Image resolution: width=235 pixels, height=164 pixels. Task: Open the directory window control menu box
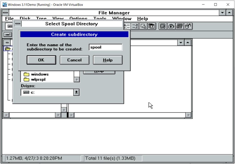[7, 43]
